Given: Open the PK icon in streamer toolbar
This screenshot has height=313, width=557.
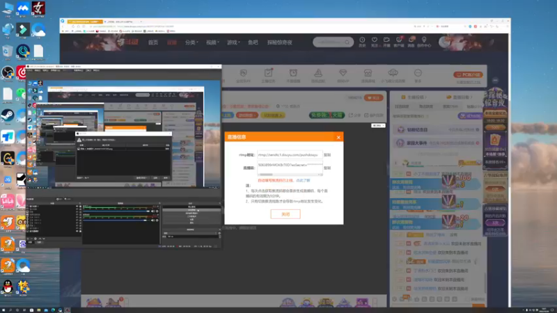Looking at the screenshot, I should pos(243,73).
